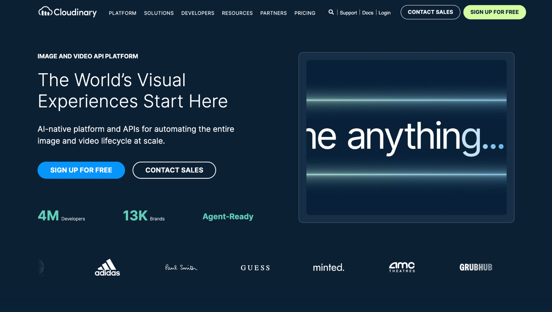Click the Login link
The height and width of the screenshot is (312, 552).
(x=385, y=13)
